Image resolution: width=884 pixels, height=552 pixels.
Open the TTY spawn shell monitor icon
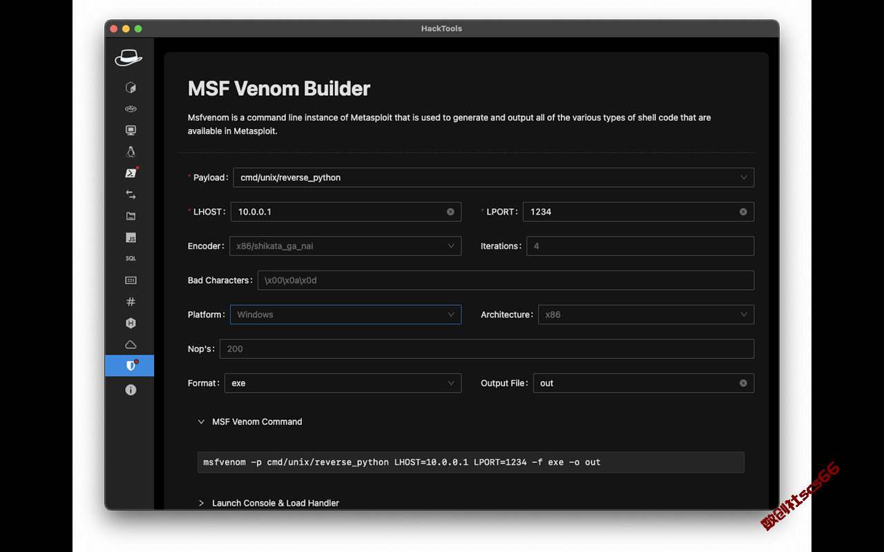click(x=131, y=130)
